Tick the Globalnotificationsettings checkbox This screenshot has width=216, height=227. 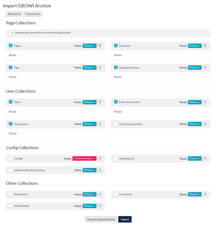coord(11,170)
